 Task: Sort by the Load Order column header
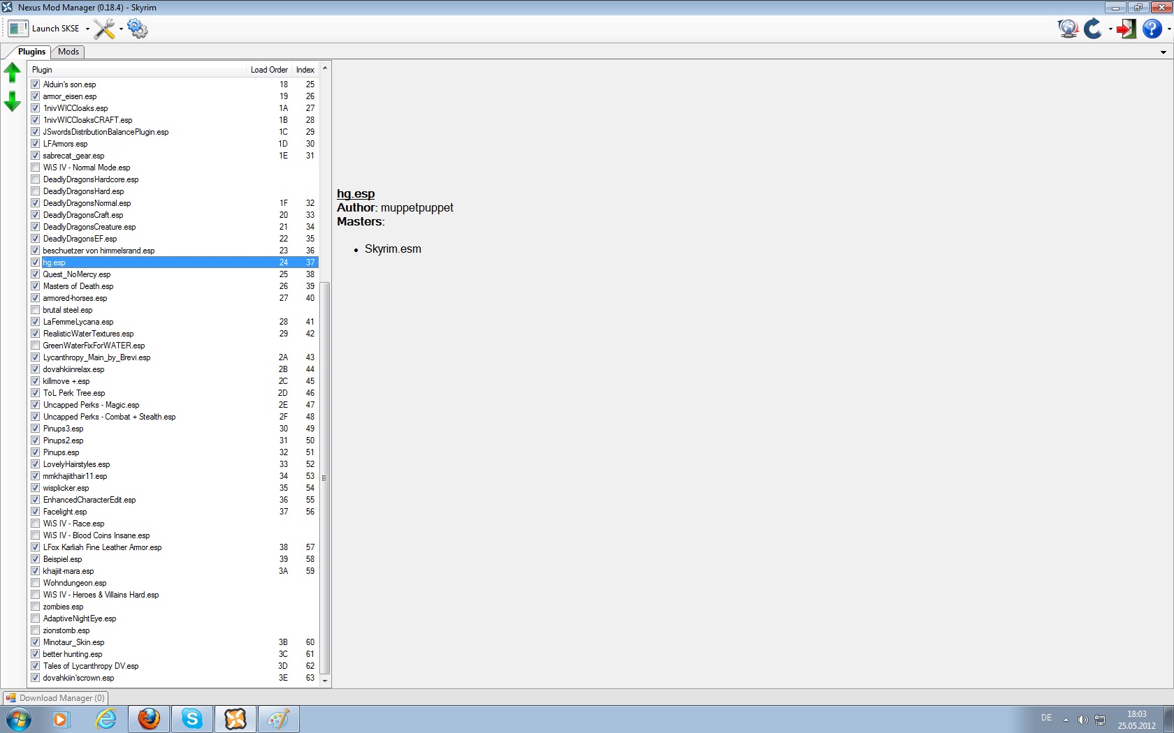[x=269, y=70]
